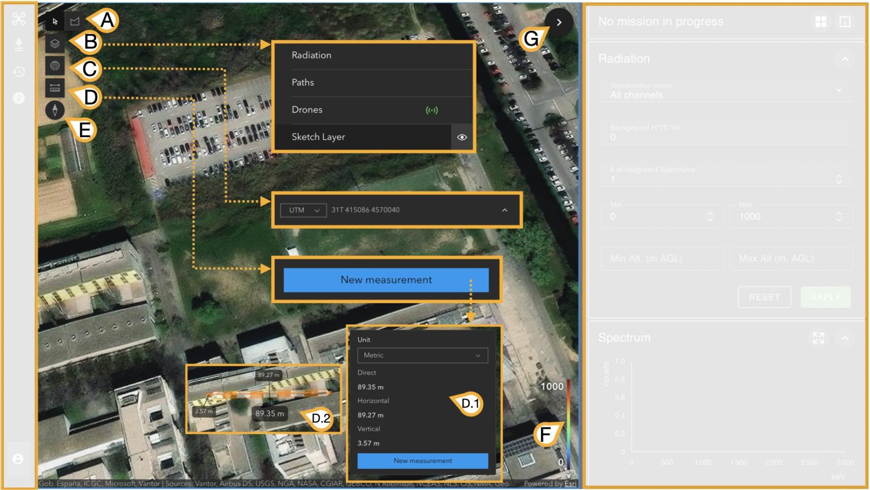This screenshot has width=870, height=490.
Task: Open the coordinates globe tool
Action: click(55, 66)
